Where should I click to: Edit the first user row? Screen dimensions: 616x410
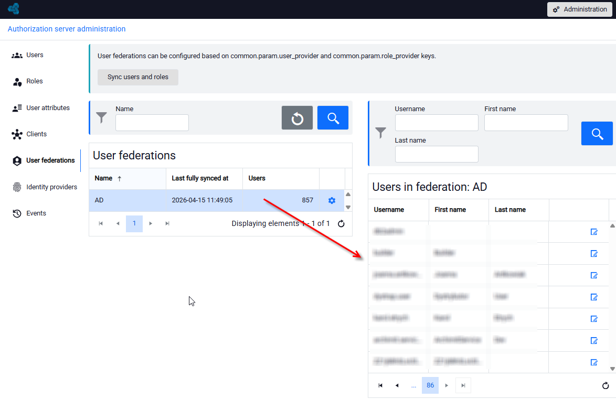click(x=594, y=232)
